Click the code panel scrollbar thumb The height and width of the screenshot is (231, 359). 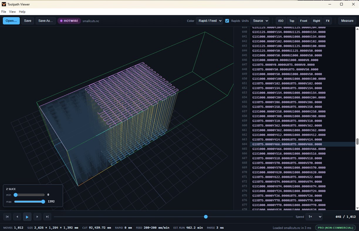tap(357, 141)
